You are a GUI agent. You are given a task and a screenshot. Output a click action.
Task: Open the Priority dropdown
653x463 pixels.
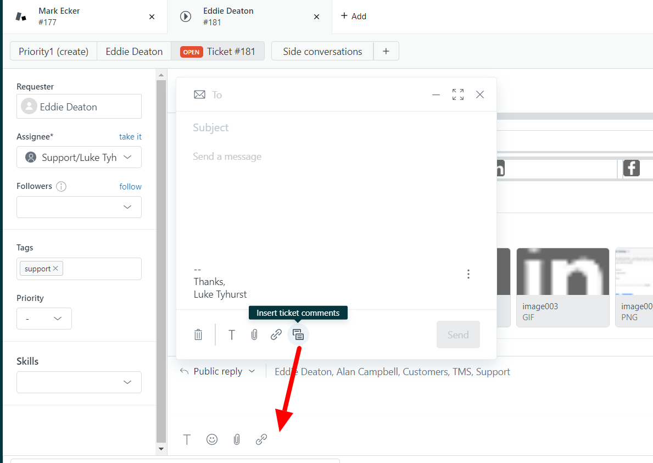tap(44, 319)
